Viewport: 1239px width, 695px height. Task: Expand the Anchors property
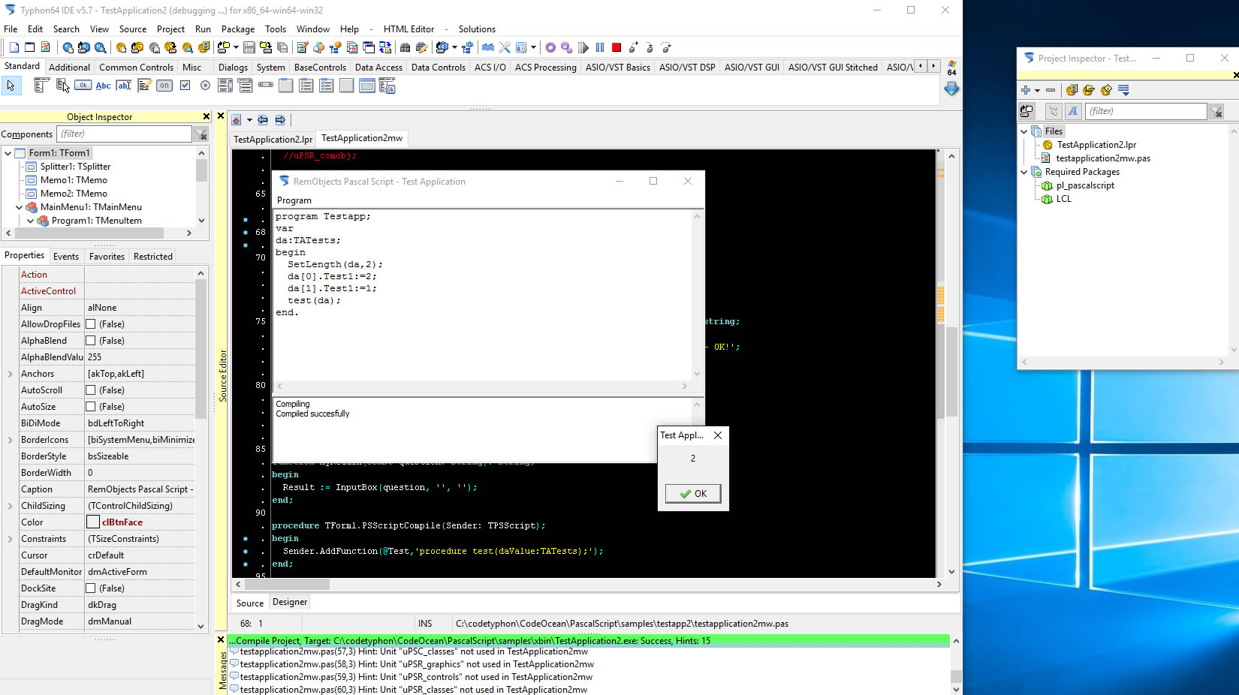(10, 374)
